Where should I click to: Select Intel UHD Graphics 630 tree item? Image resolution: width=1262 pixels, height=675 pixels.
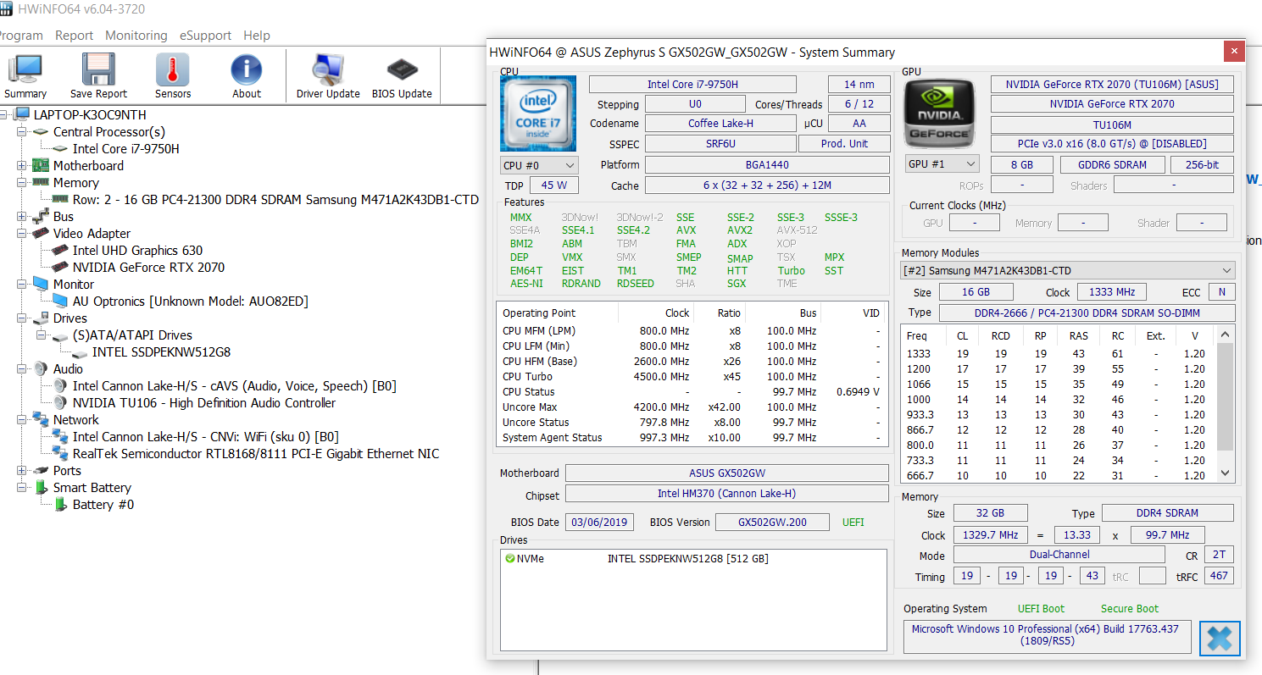pos(137,251)
